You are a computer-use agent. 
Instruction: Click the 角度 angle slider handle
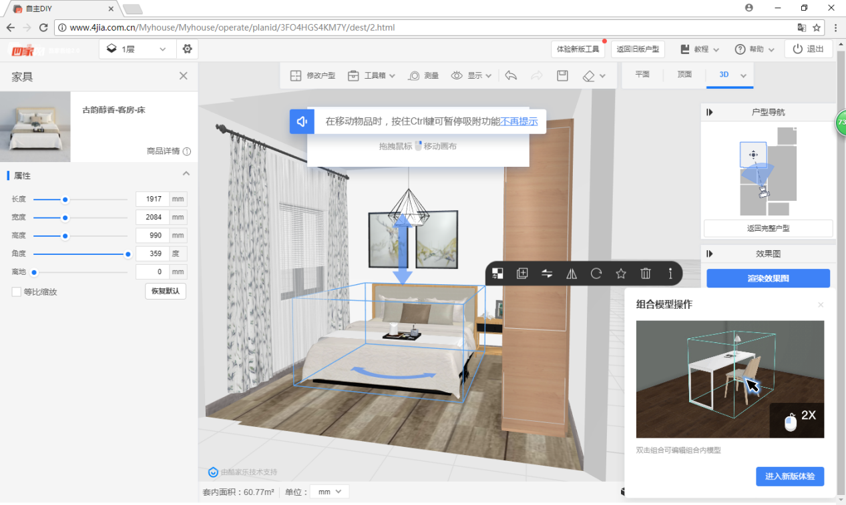tap(128, 254)
